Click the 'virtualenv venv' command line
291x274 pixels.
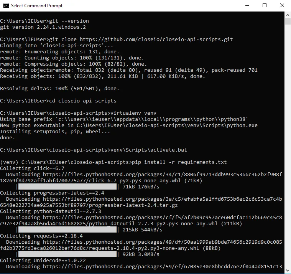(x=78, y=113)
